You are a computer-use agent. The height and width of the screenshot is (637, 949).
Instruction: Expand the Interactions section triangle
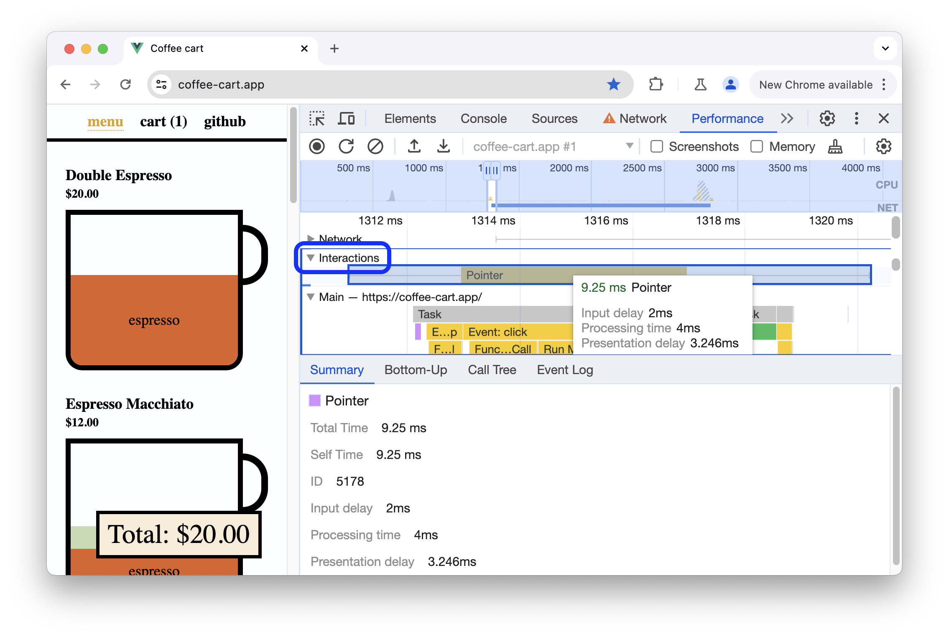pos(311,257)
